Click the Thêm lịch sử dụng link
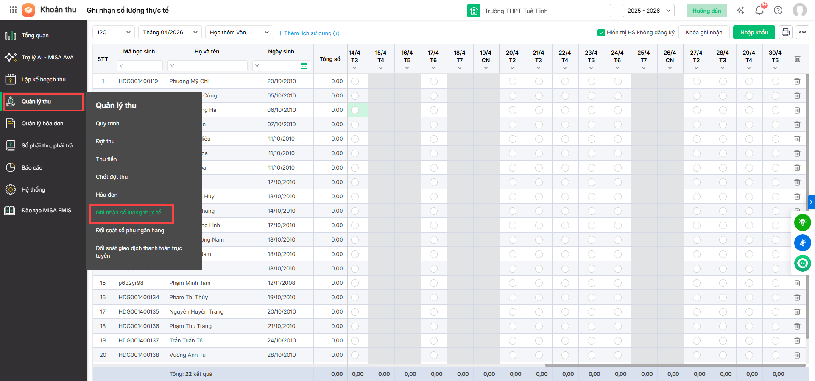This screenshot has width=815, height=381. pos(308,33)
